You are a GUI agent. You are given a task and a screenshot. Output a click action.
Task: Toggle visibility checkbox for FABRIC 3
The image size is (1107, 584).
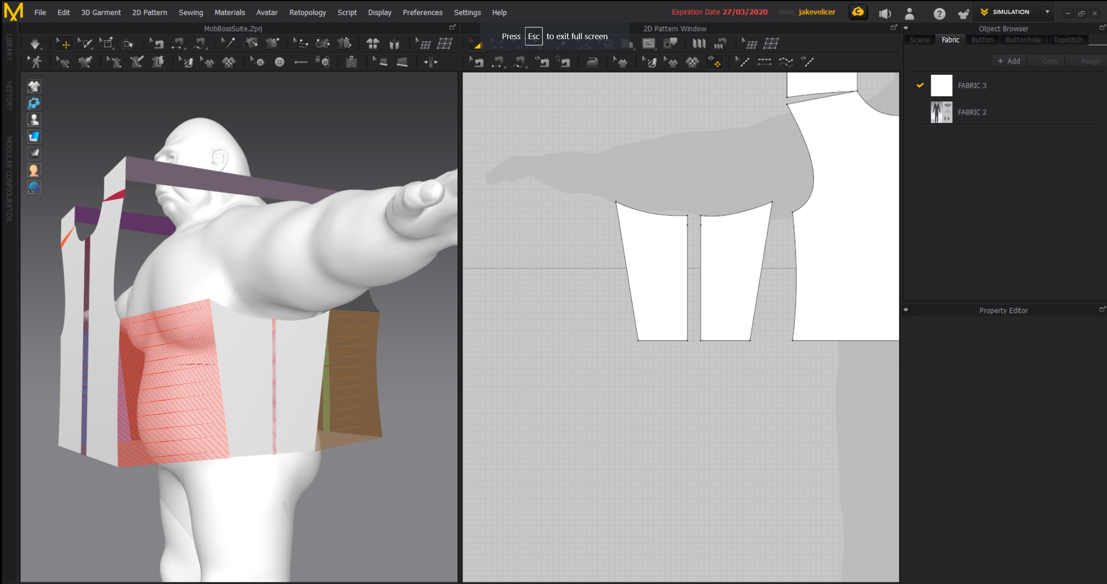point(920,85)
